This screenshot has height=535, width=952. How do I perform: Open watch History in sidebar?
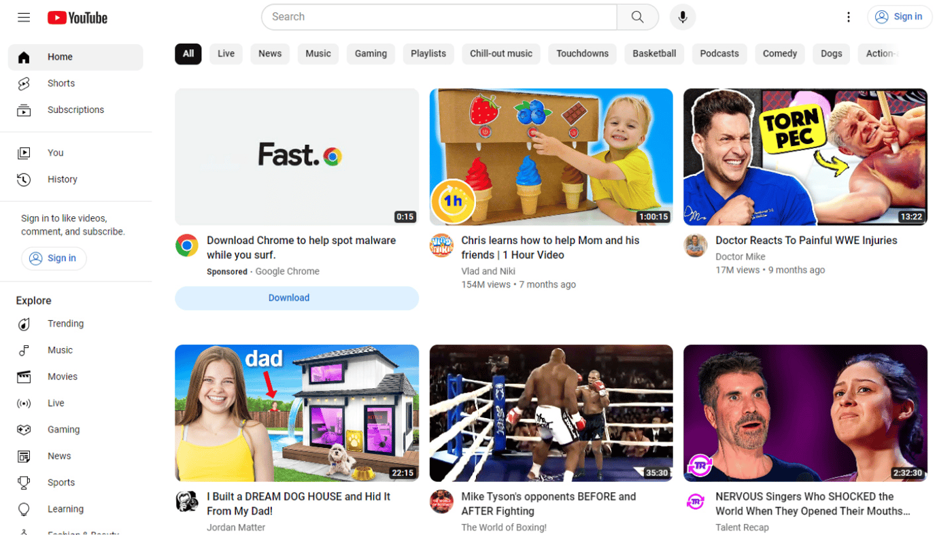pyautogui.click(x=62, y=179)
